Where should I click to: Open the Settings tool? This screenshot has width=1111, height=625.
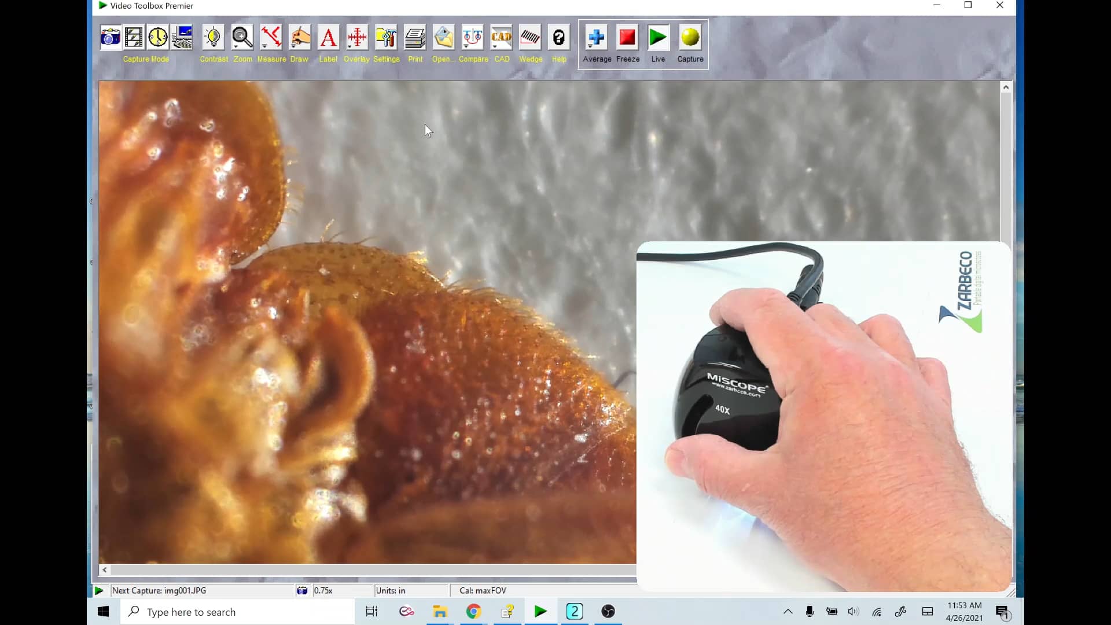tap(386, 38)
